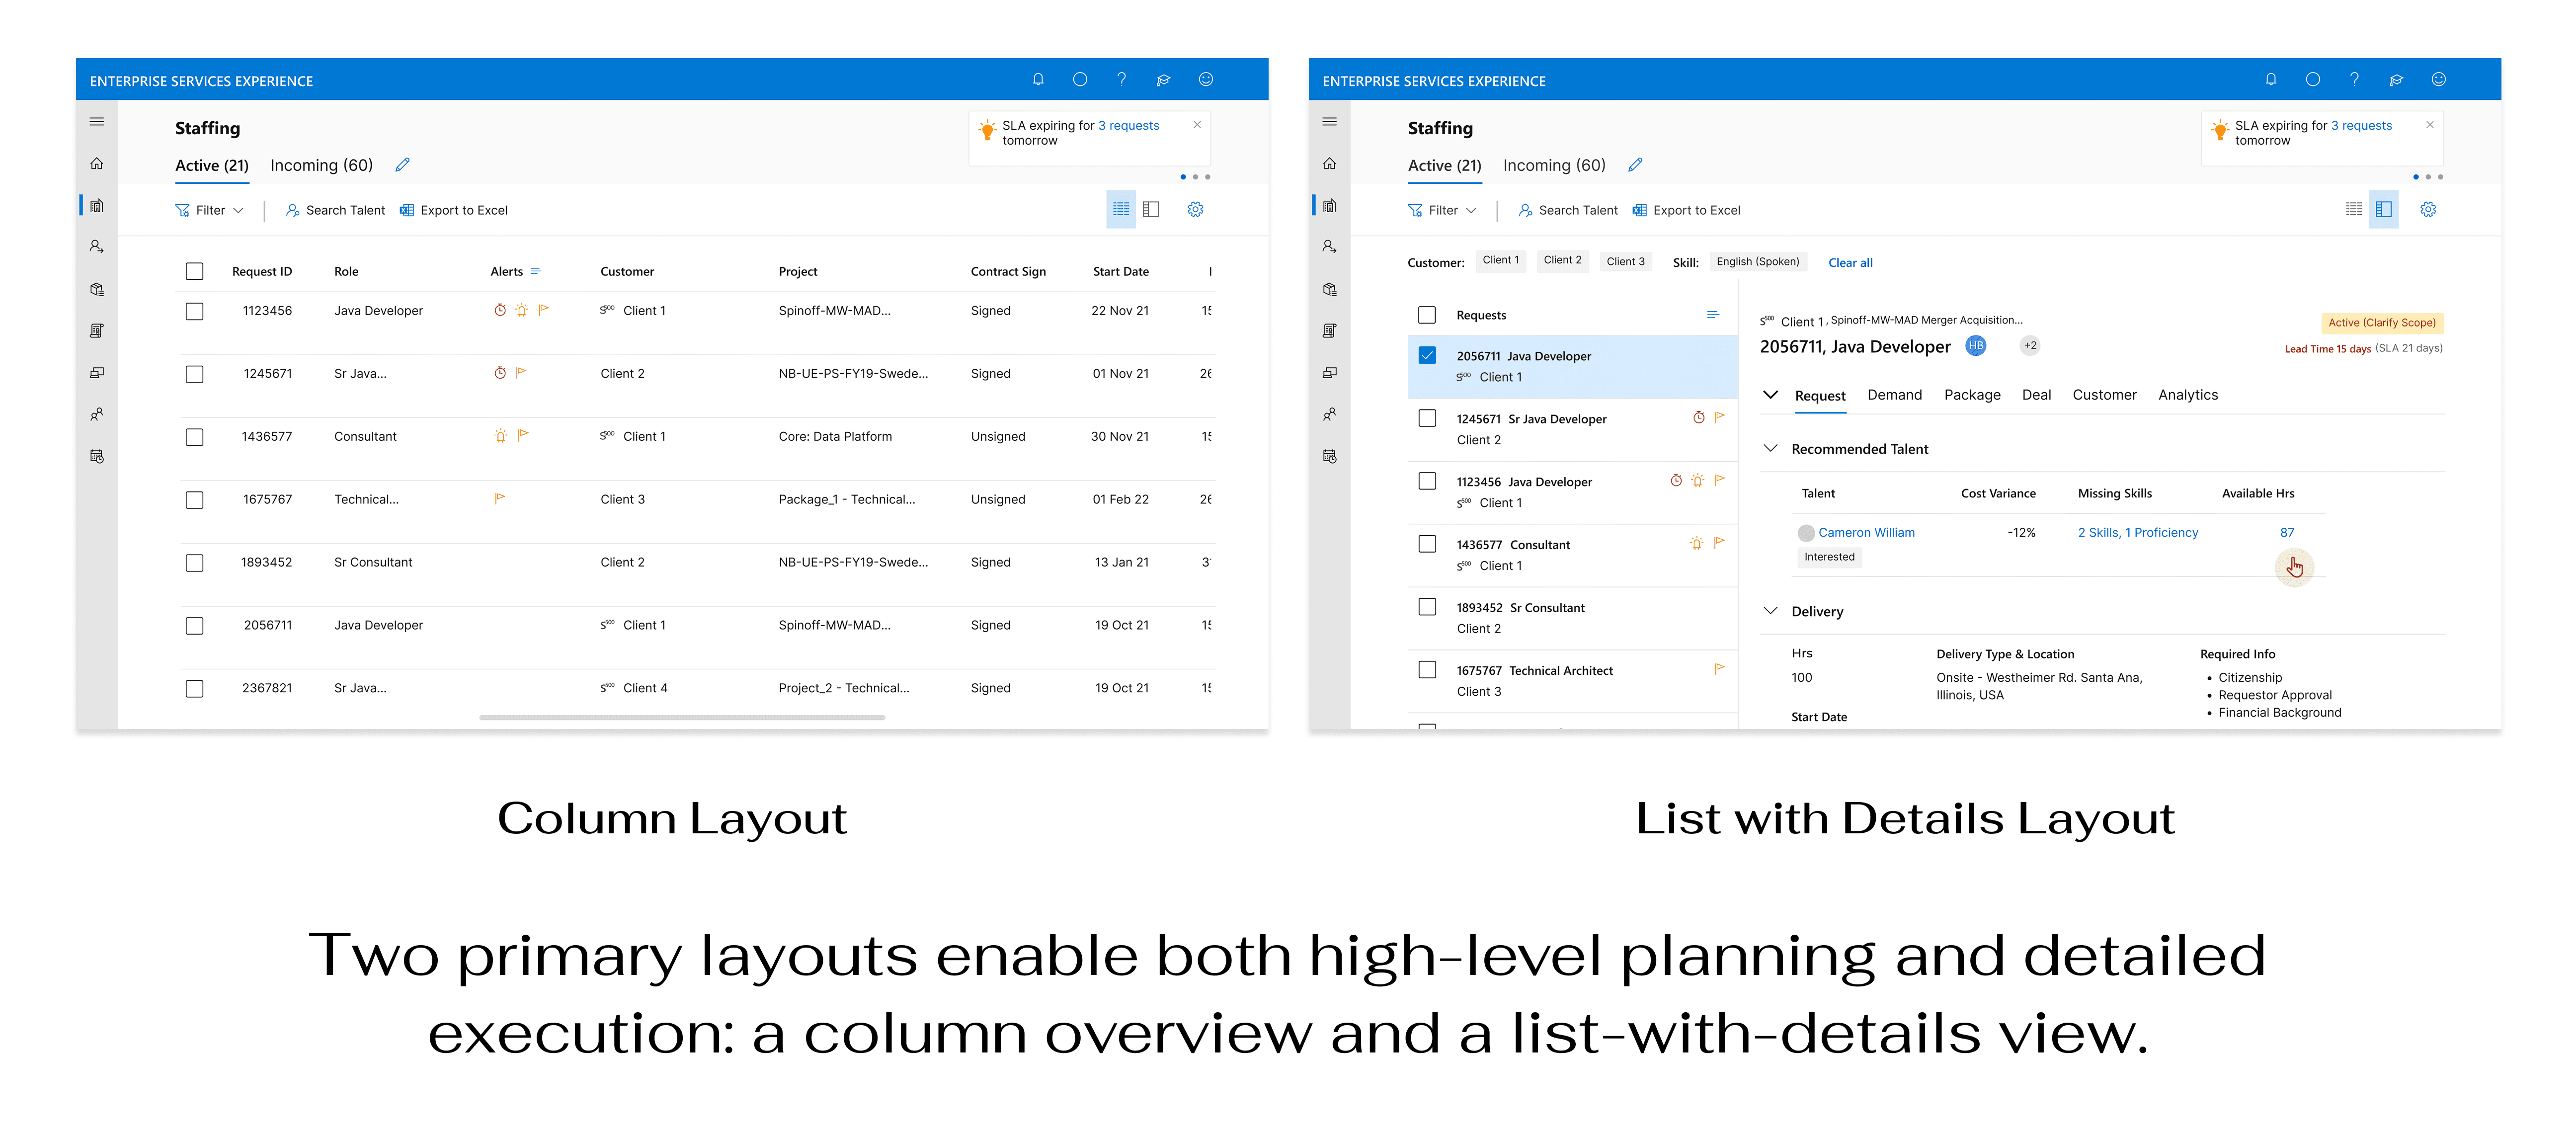The width and height of the screenshot is (2576, 1130).
Task: Open the help question mark in right header
Action: click(2354, 80)
